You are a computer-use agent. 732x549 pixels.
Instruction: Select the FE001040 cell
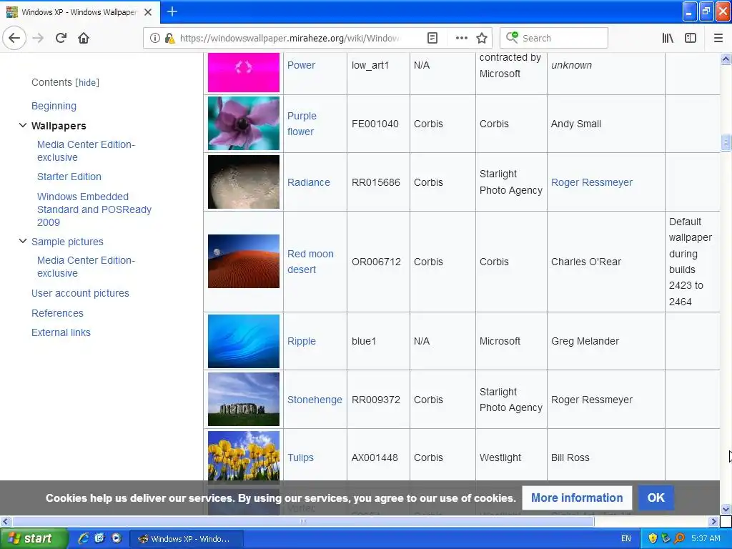pyautogui.click(x=378, y=124)
